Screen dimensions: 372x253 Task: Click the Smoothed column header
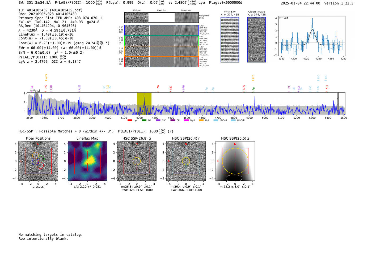click(186, 11)
